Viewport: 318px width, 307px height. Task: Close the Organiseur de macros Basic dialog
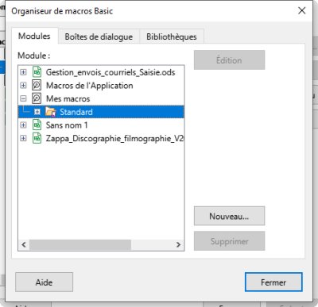[302, 11]
